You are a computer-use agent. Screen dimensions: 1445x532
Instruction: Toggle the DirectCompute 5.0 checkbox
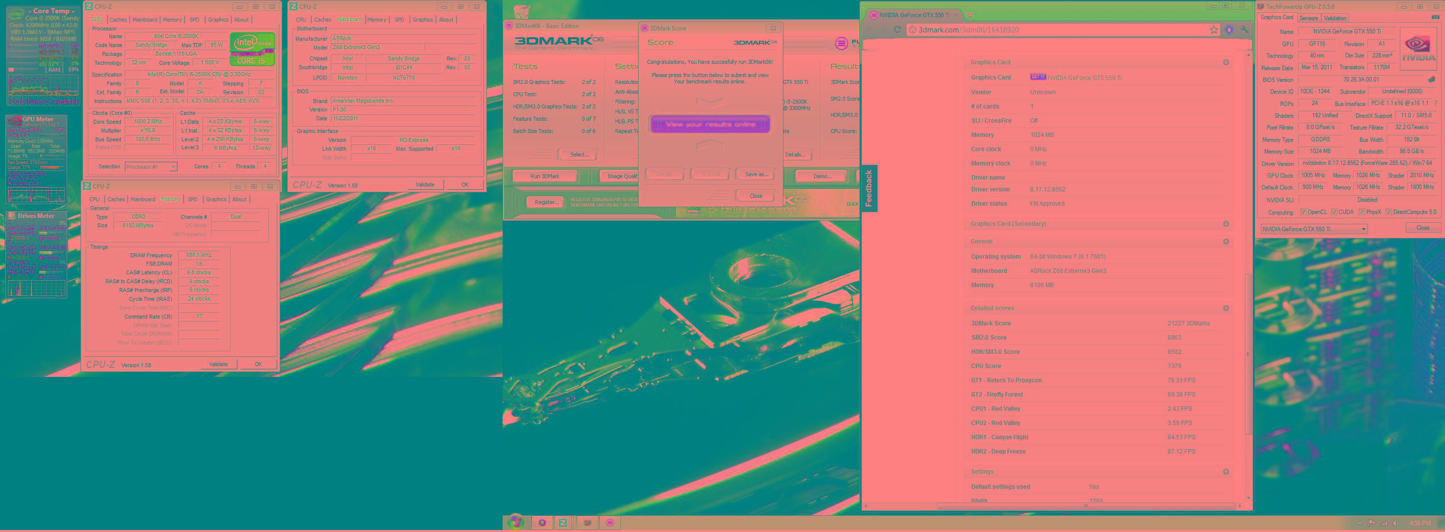pos(1389,212)
